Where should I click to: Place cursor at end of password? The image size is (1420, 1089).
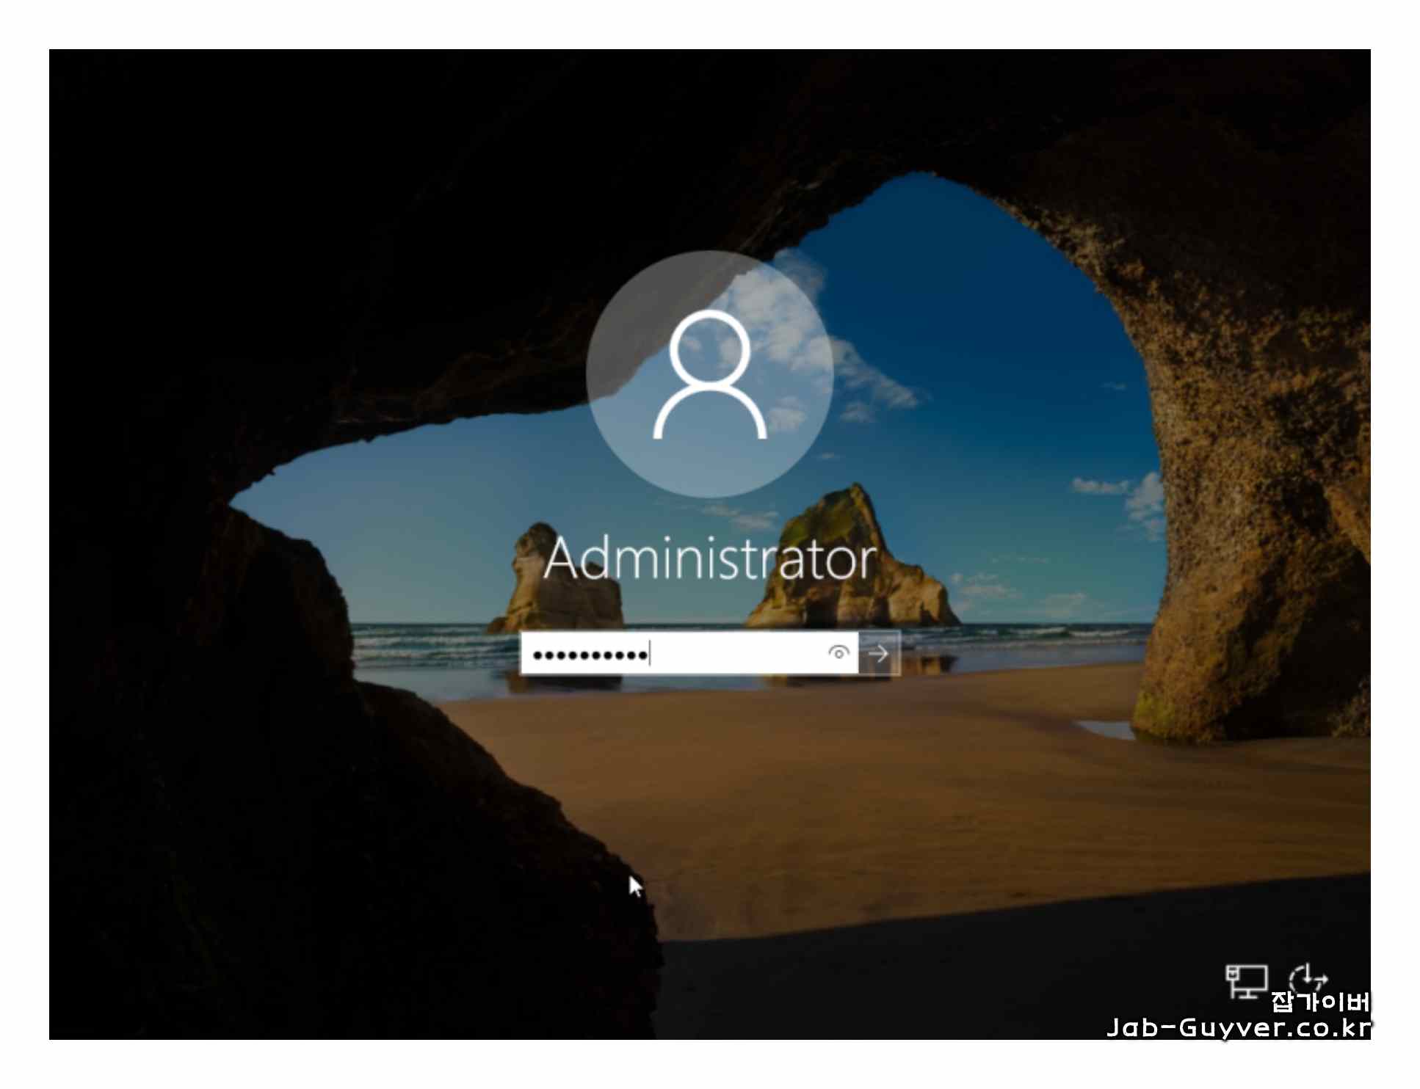tap(651, 653)
